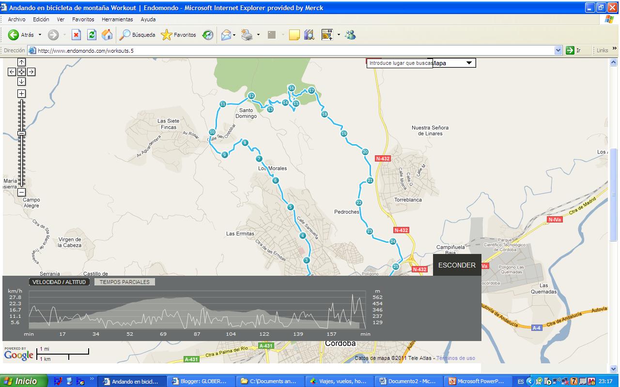Open the Favoritos pane from toolbar
The width and height of the screenshot is (620, 387).
pos(178,35)
